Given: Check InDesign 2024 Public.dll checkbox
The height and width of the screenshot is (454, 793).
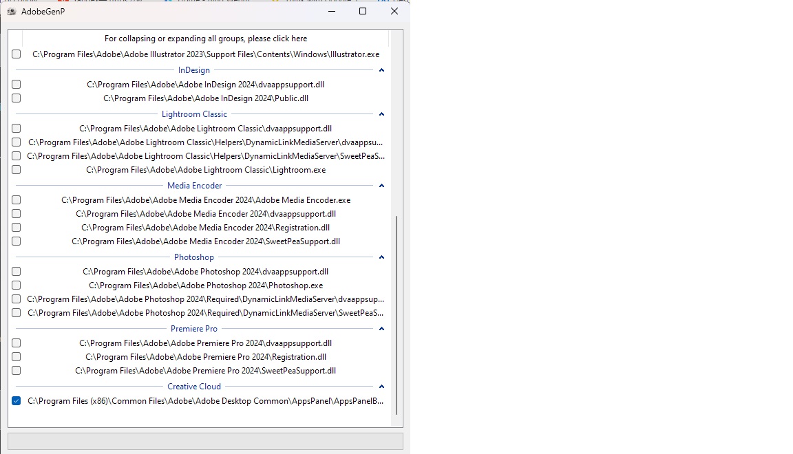Looking at the screenshot, I should pos(17,98).
